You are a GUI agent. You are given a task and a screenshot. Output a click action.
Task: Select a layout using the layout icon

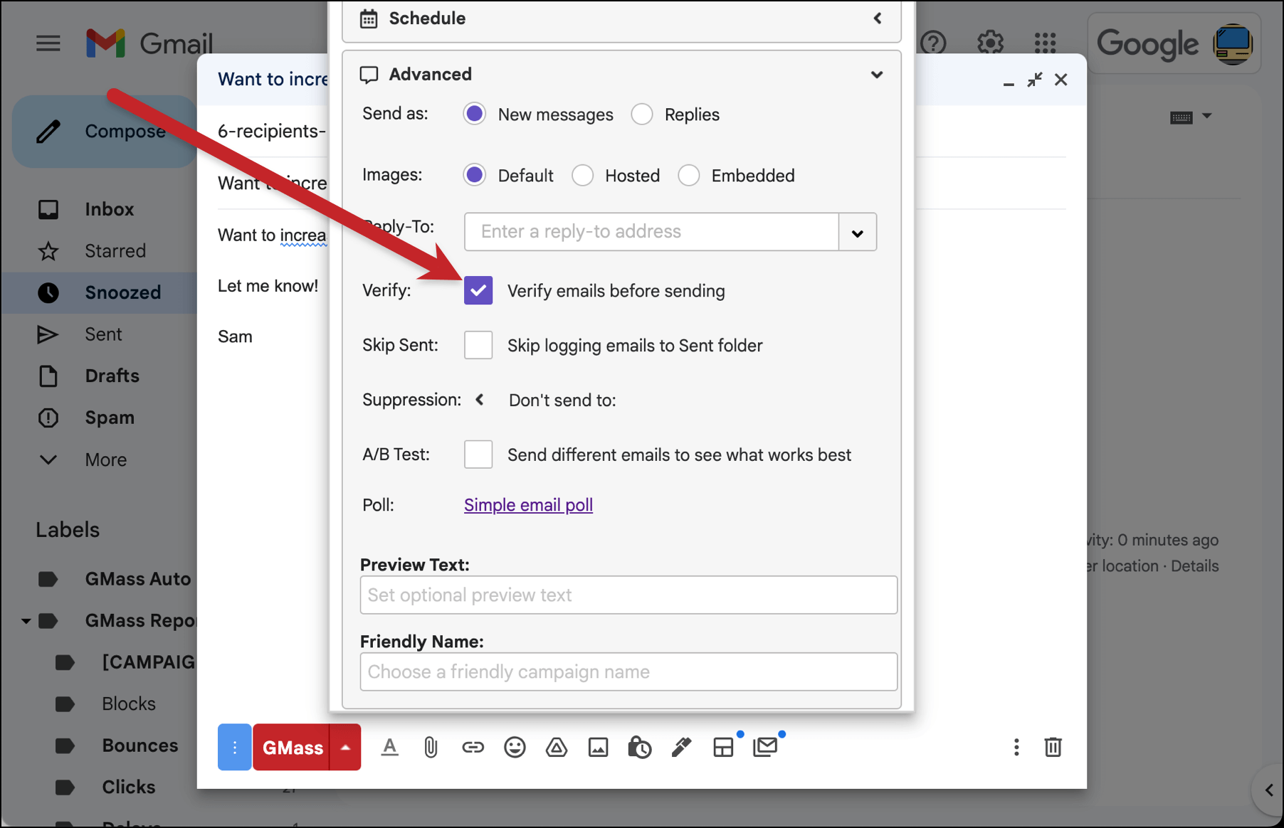click(723, 747)
